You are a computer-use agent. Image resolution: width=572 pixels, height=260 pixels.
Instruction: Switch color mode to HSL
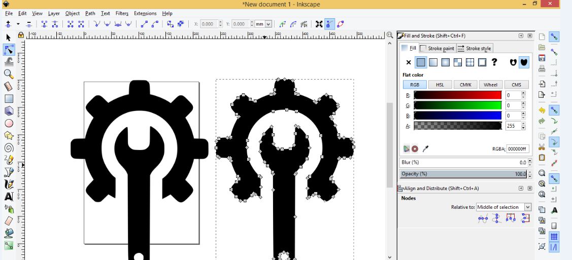point(441,85)
